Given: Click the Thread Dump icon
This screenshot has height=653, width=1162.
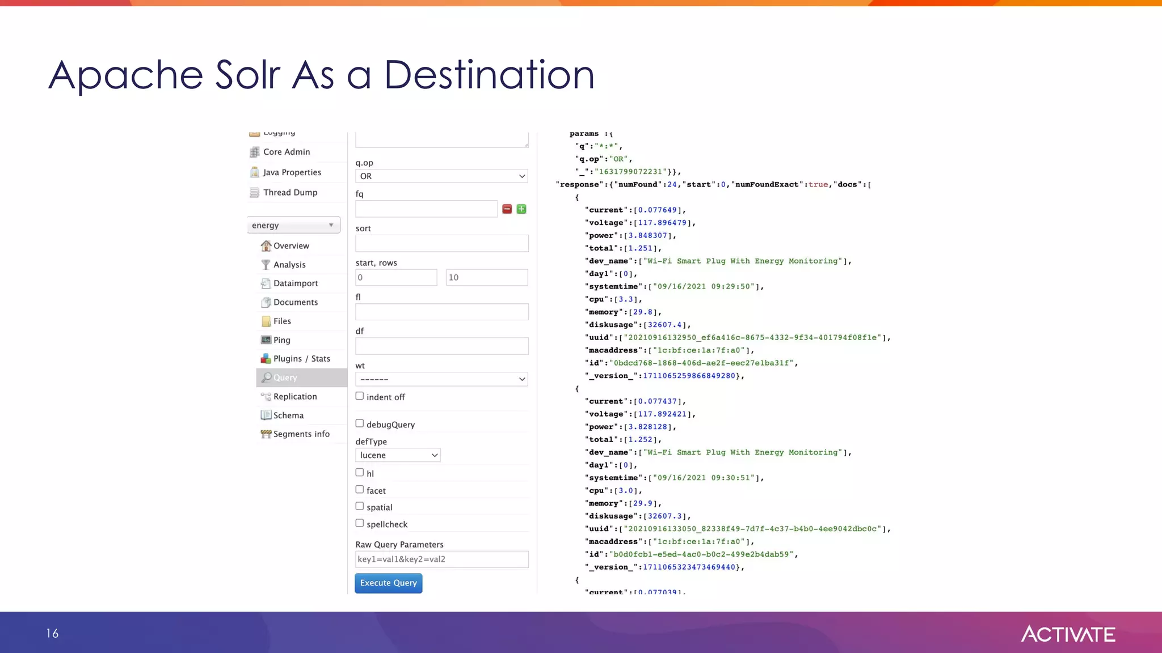Looking at the screenshot, I should pos(255,193).
